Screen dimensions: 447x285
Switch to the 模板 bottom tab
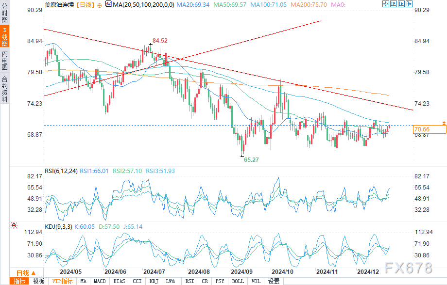38,281
